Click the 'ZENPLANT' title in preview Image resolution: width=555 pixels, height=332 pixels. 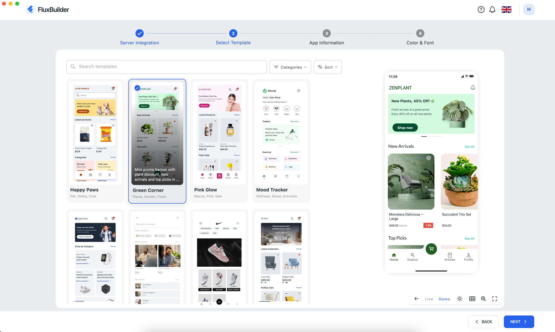[x=400, y=88]
